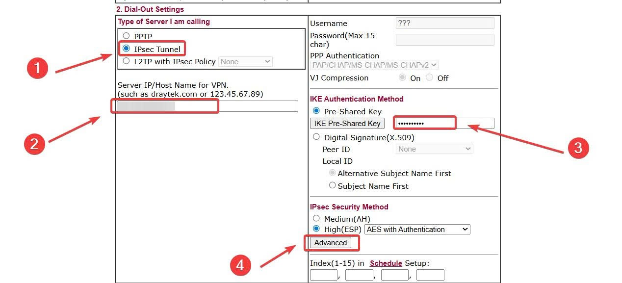Screen dimensions: 622x283
Task: Open the AES with Authentication dropdown
Action: pyautogui.click(x=417, y=229)
